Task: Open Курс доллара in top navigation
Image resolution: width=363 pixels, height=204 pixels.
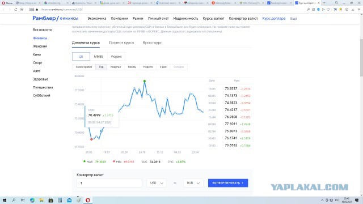Action: 274,19
